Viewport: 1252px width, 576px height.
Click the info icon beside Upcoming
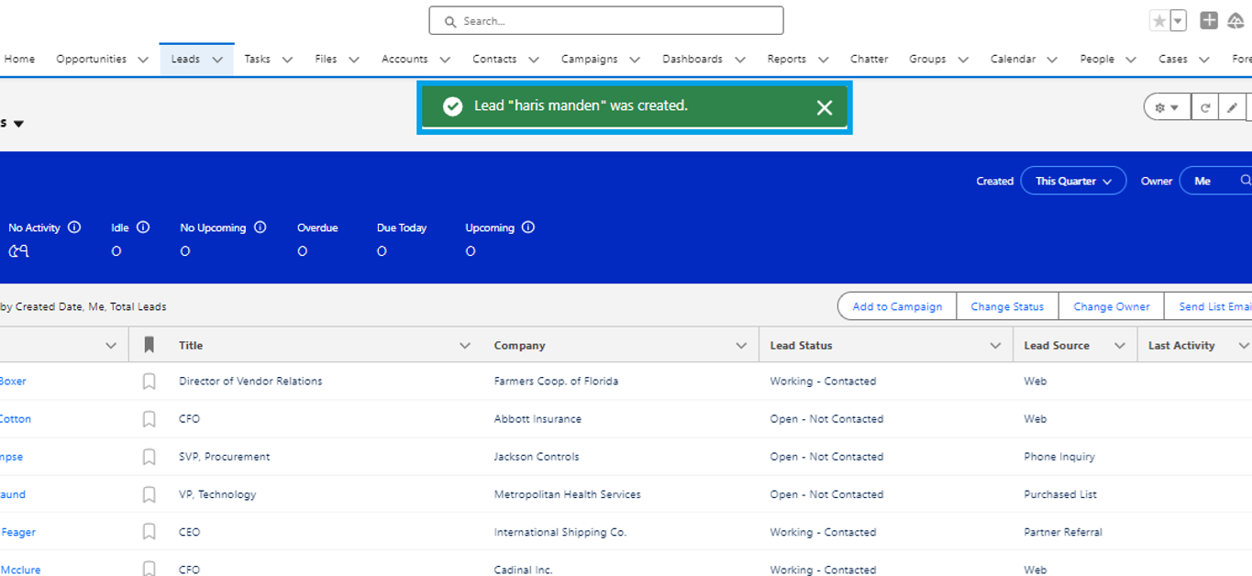528,227
